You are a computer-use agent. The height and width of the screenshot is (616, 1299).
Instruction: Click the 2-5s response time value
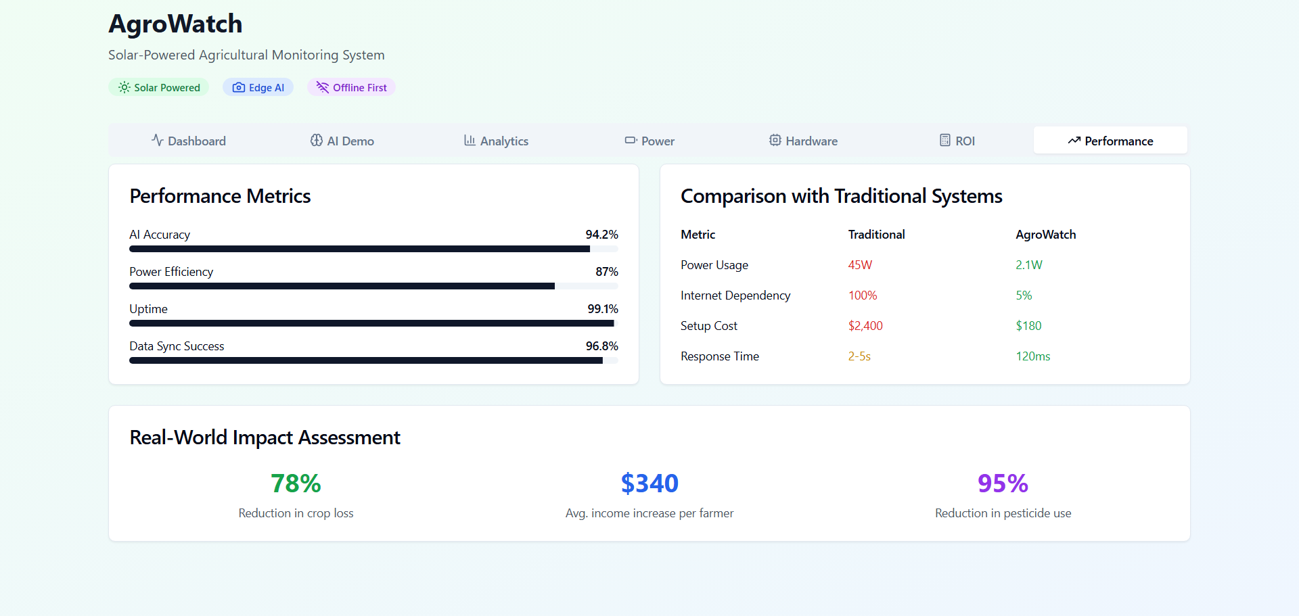click(x=859, y=356)
